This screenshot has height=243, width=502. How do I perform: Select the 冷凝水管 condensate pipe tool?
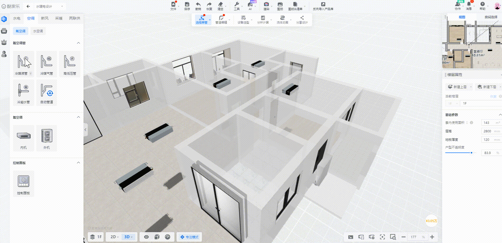point(23,92)
